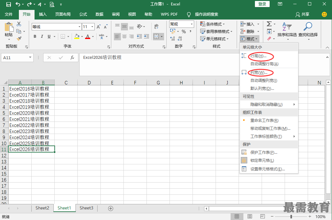Apply the red font color swatch
This screenshot has height=220, width=332.
(x=88, y=37)
